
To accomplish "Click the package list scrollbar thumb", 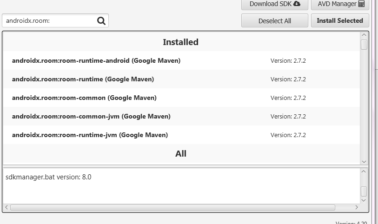I will pos(364,45).
